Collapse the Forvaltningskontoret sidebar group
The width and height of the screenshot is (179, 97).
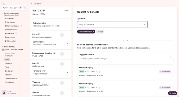click(3, 13)
